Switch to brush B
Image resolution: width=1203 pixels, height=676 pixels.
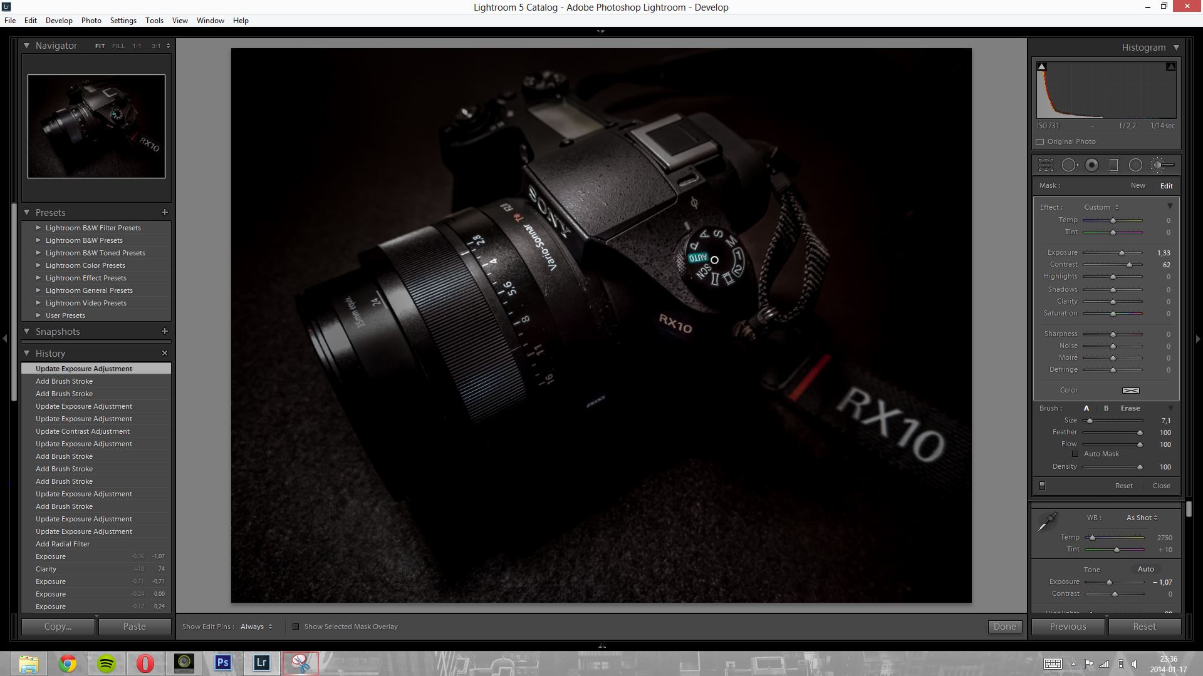(x=1106, y=408)
